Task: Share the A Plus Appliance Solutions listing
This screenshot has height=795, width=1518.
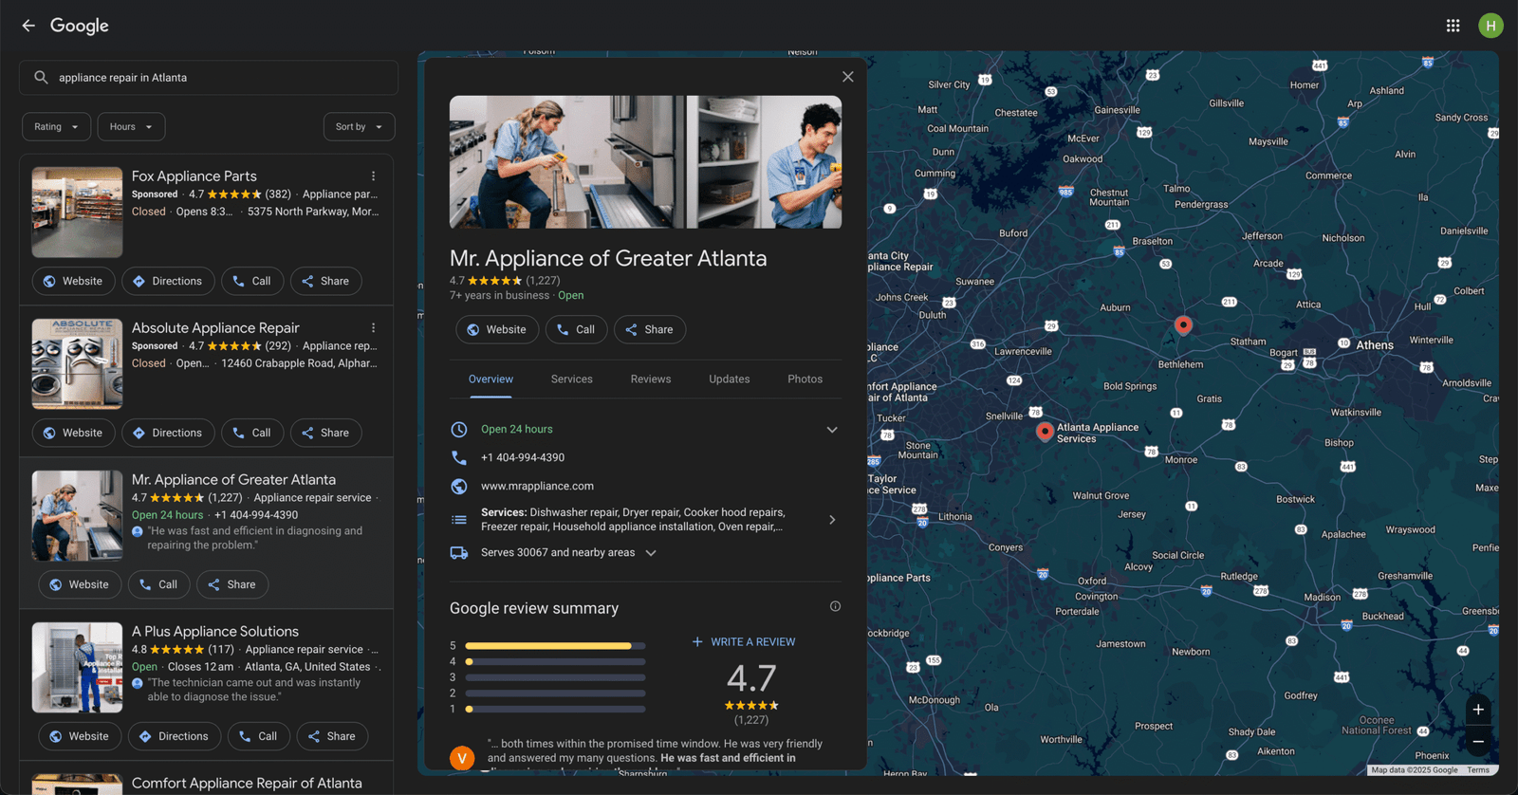Action: (332, 737)
